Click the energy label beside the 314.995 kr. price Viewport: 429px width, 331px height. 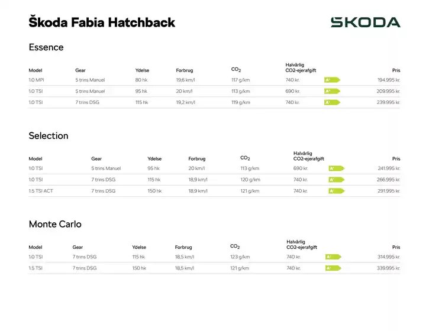[333, 257]
